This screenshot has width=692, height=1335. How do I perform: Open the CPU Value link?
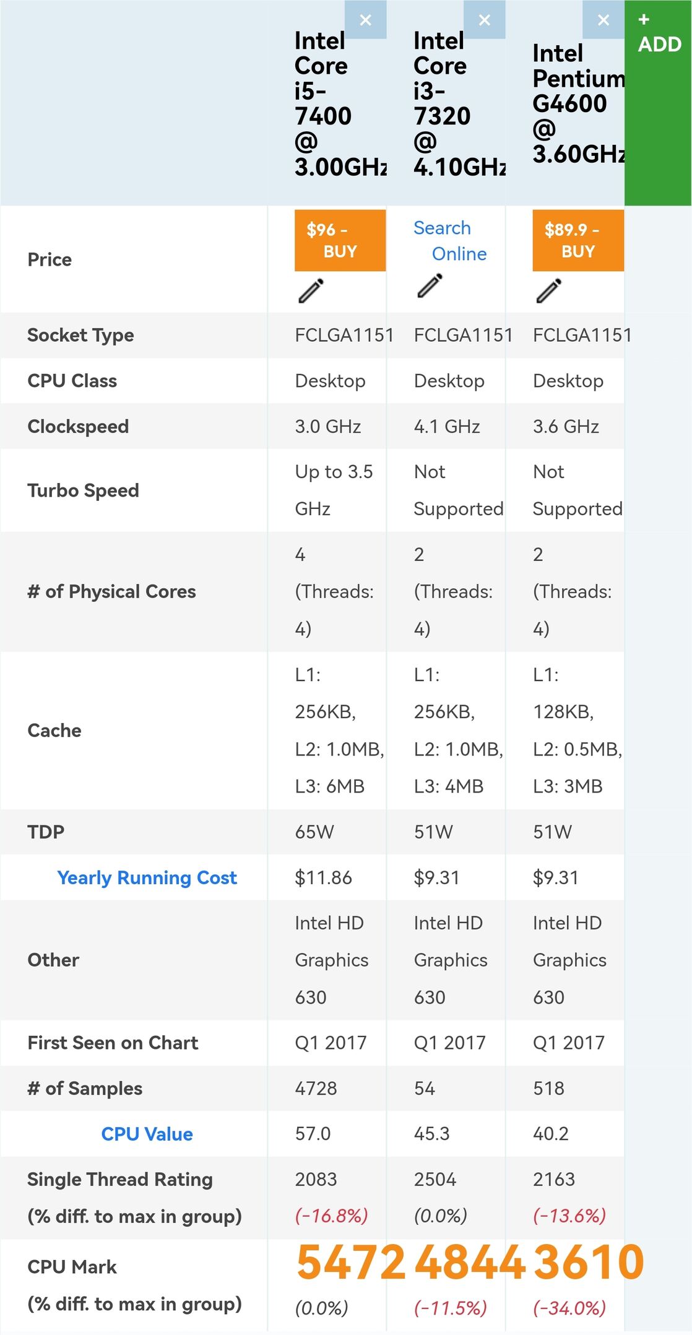tap(147, 1134)
